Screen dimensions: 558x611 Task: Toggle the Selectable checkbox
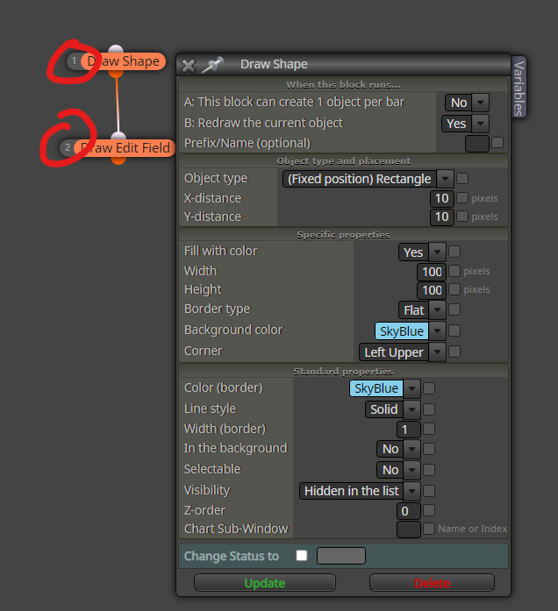coord(429,470)
